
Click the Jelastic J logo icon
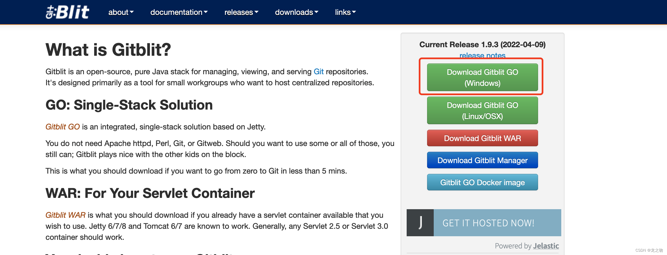(420, 223)
